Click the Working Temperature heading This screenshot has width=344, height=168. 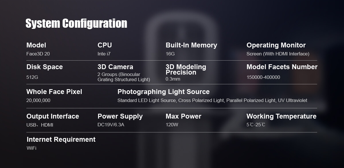[281, 116]
